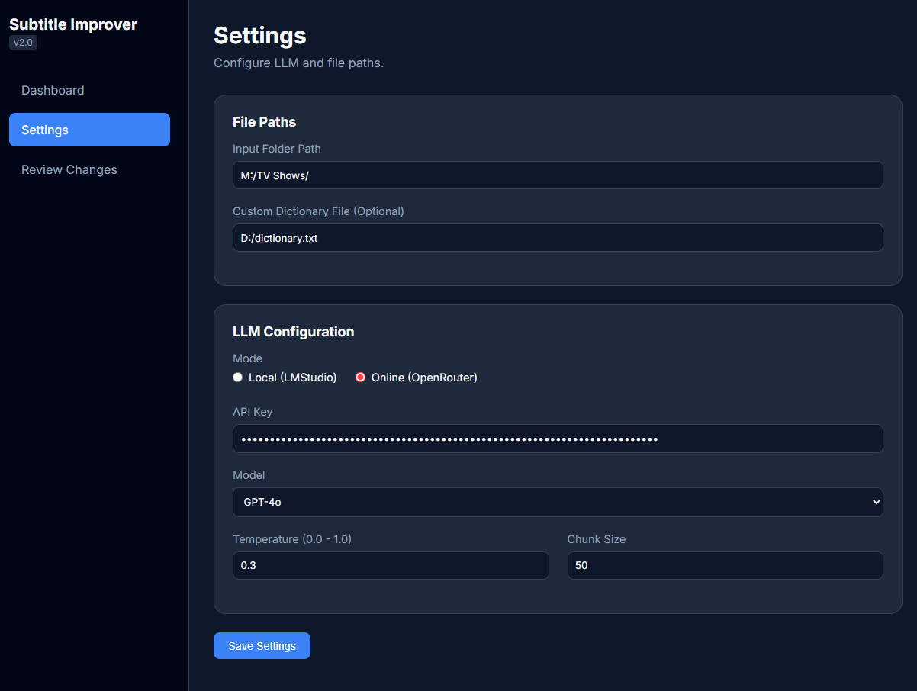
Task: Click the Temperature (0.0 - 1.0) label
Action: 291,539
